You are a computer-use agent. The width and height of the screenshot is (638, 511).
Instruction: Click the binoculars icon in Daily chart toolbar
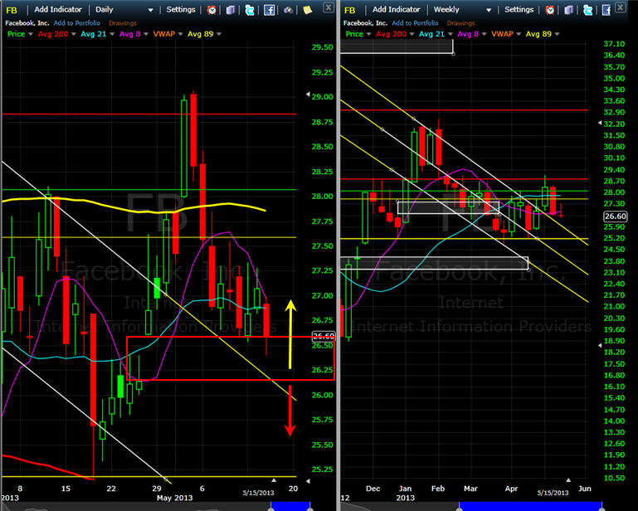[288, 10]
